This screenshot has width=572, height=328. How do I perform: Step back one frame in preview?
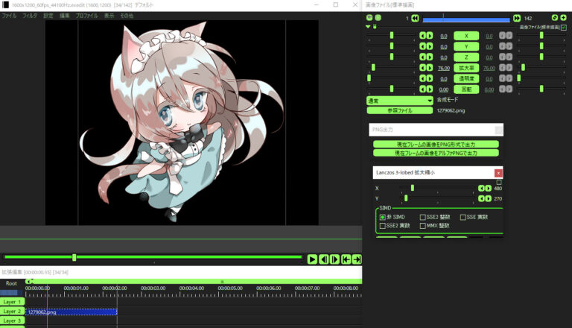(x=324, y=259)
